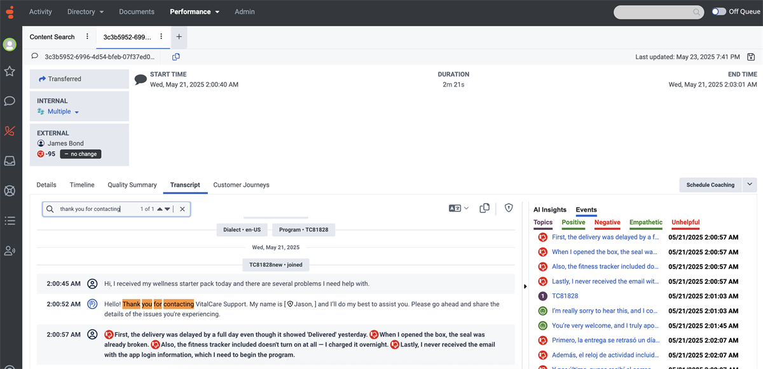
Task: Click the copy transcript icon
Action: (x=485, y=208)
